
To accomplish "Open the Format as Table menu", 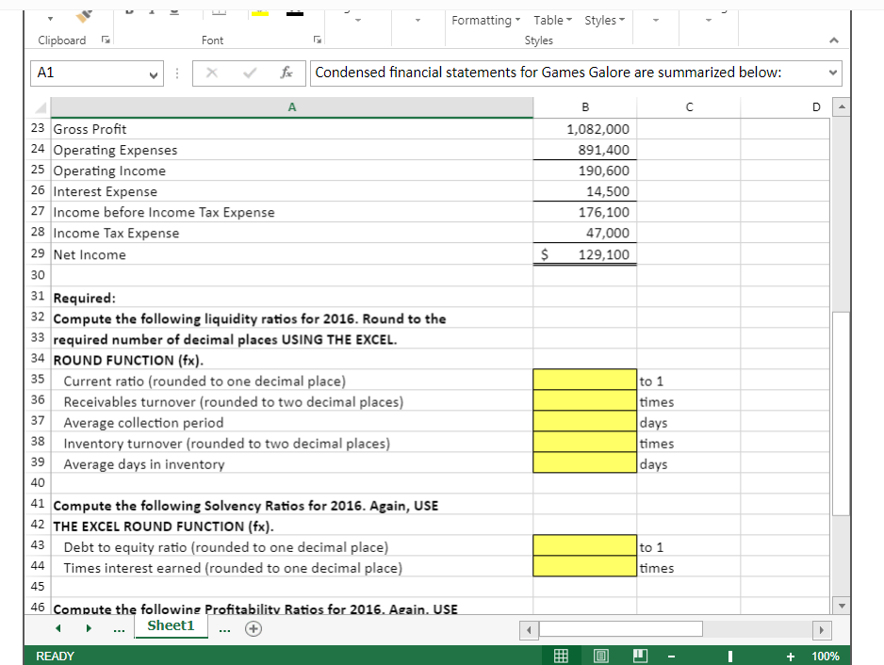I will pyautogui.click(x=551, y=20).
